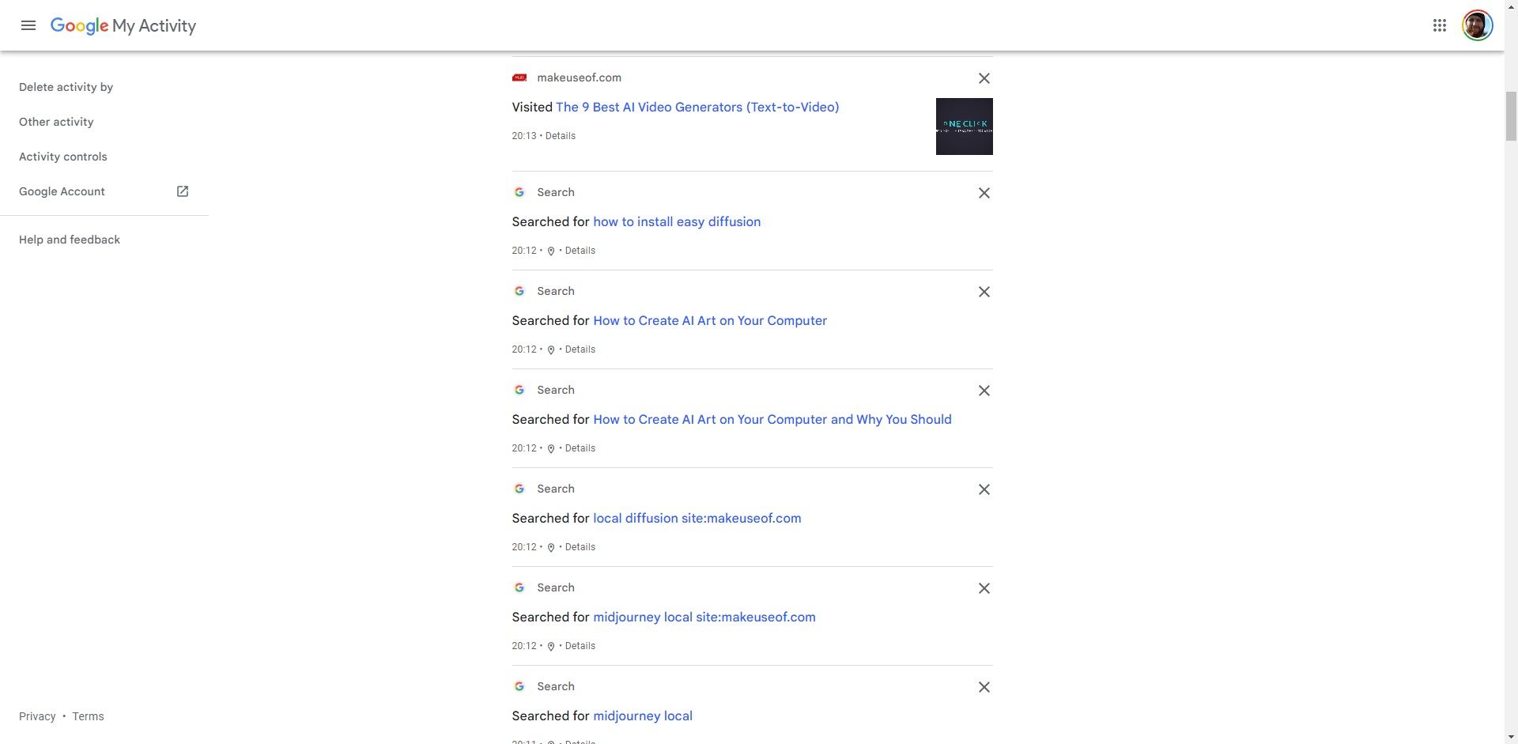Open 'Other activity' in sidebar
Screen dimensions: 1518x744
[56, 122]
